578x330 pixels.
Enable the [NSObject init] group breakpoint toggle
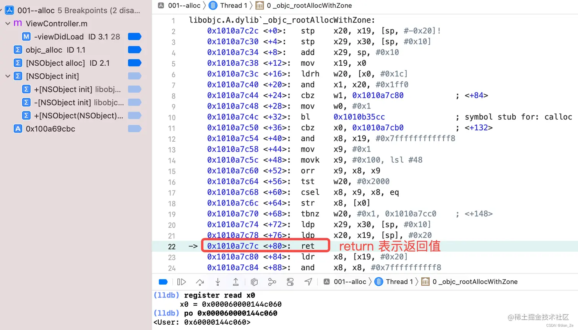(x=135, y=76)
